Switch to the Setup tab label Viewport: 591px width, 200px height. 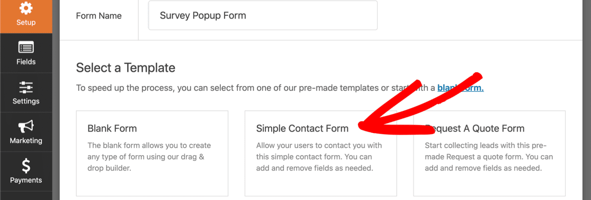pos(26,23)
